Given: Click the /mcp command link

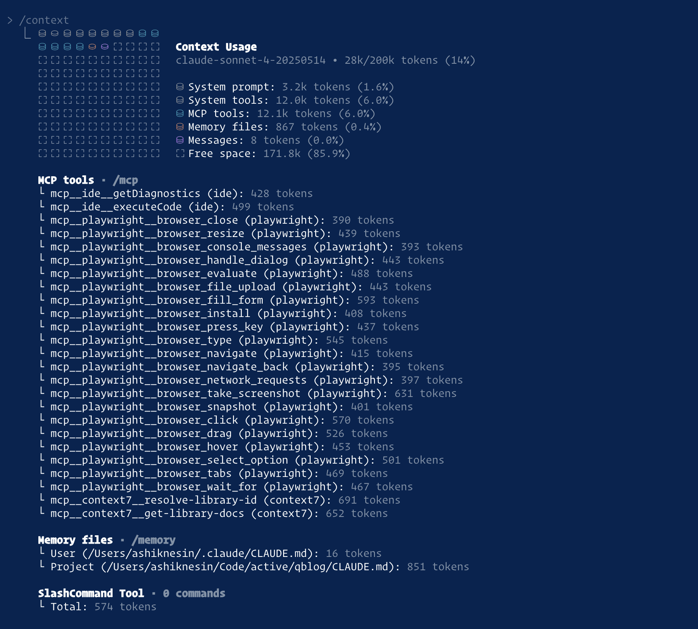Looking at the screenshot, I should pos(125,180).
